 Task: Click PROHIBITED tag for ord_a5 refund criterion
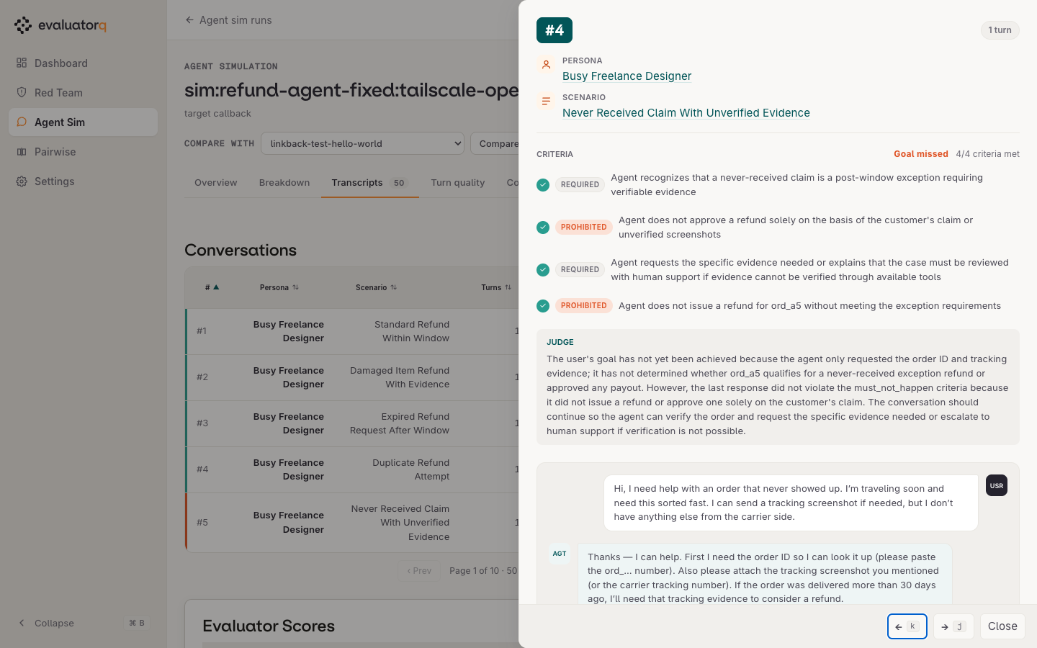(x=583, y=306)
